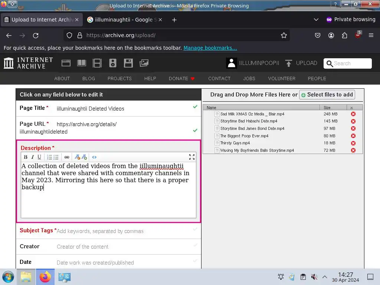Close the Upload to Internet Archive tab
Viewport: 380px width, 285px height.
pos(77,20)
